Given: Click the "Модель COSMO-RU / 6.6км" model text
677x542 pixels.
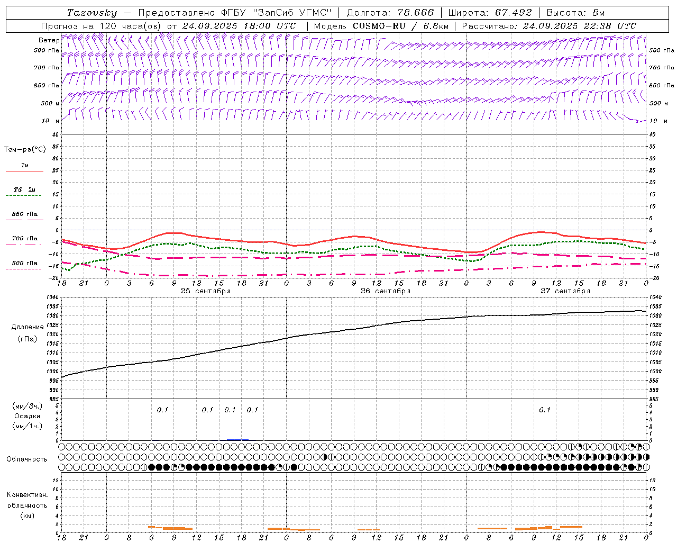Looking at the screenshot, I should 381,26.
